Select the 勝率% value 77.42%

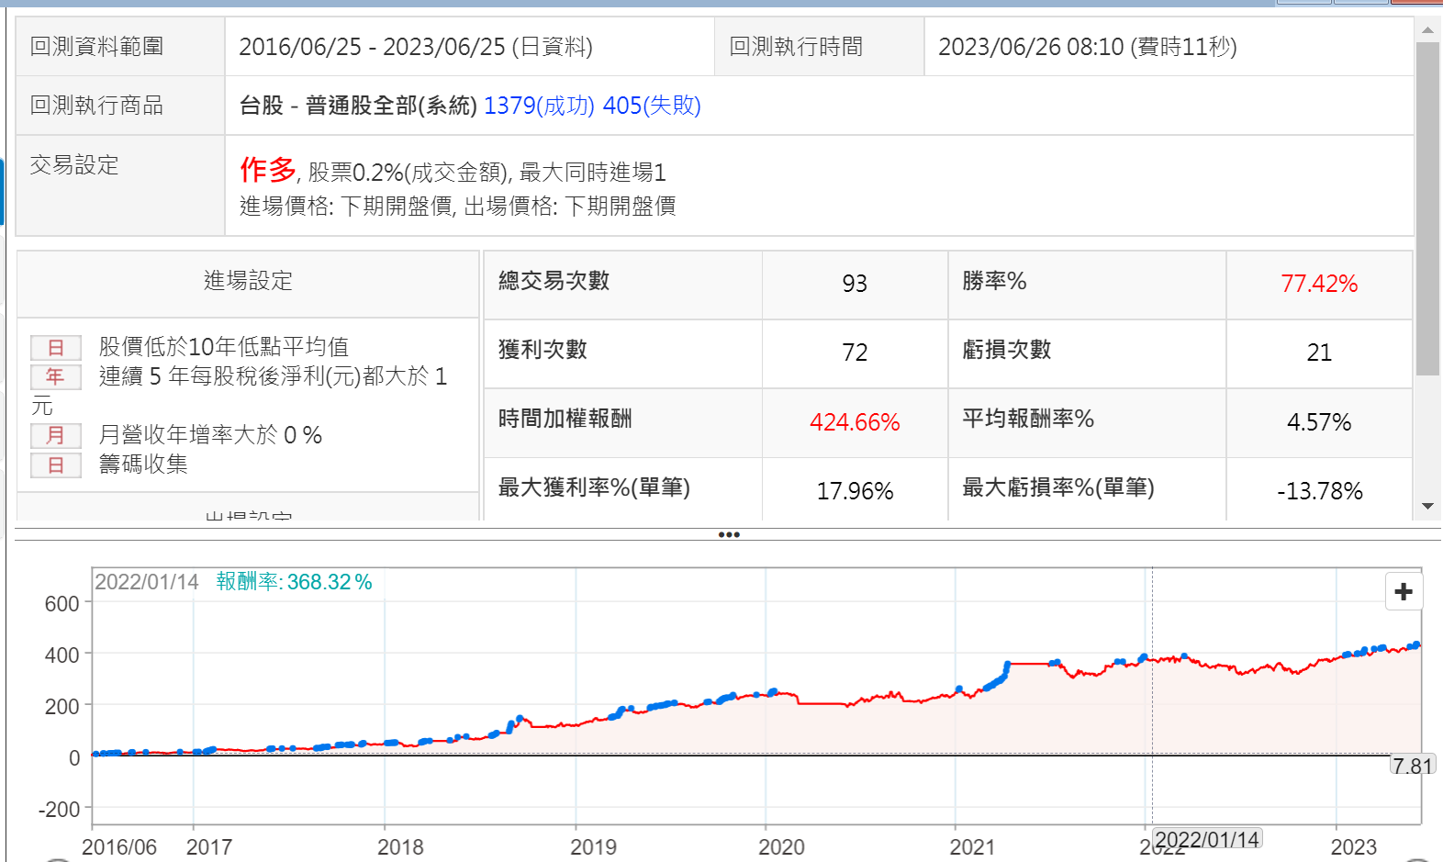click(1318, 284)
